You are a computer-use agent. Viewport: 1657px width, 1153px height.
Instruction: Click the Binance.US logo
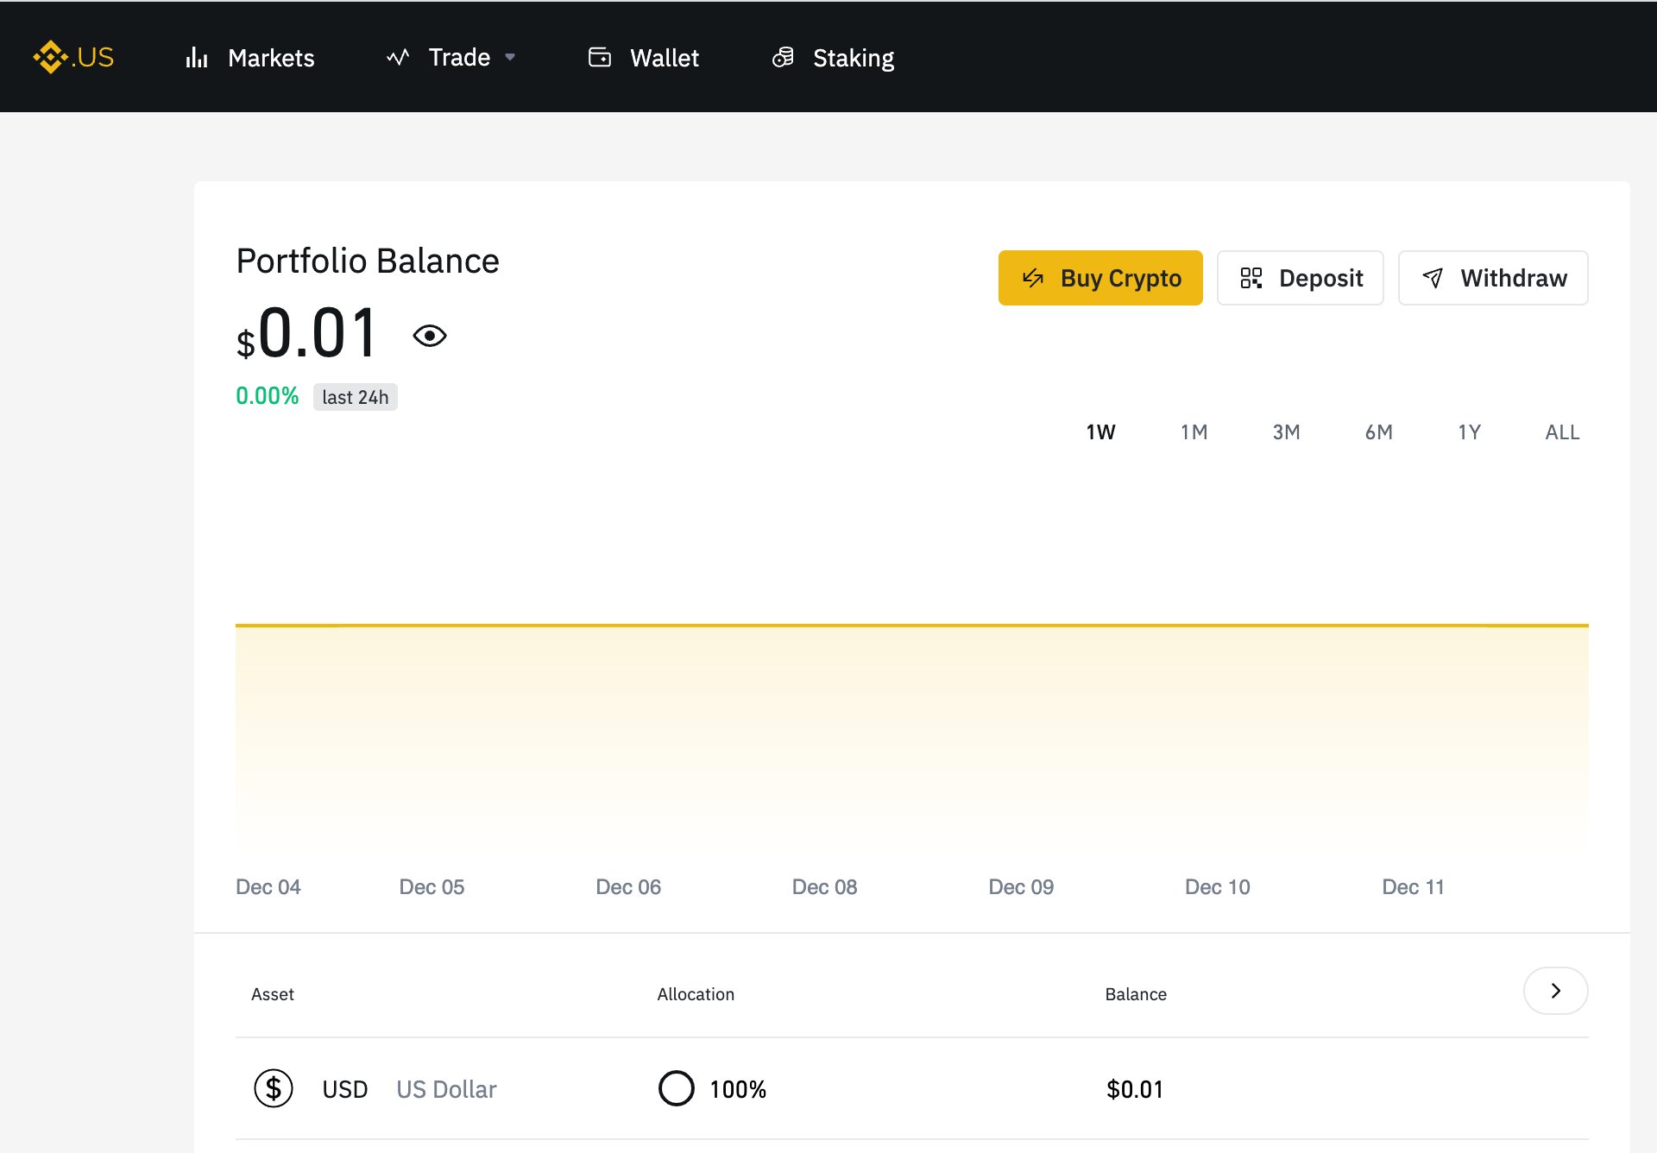(x=73, y=57)
